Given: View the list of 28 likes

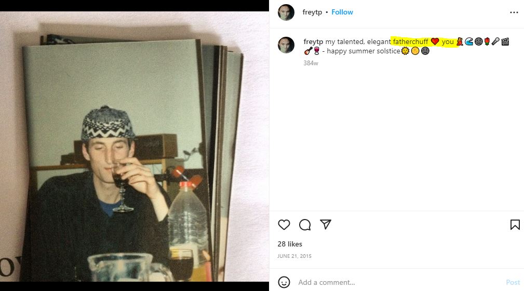Looking at the screenshot, I should 290,244.
